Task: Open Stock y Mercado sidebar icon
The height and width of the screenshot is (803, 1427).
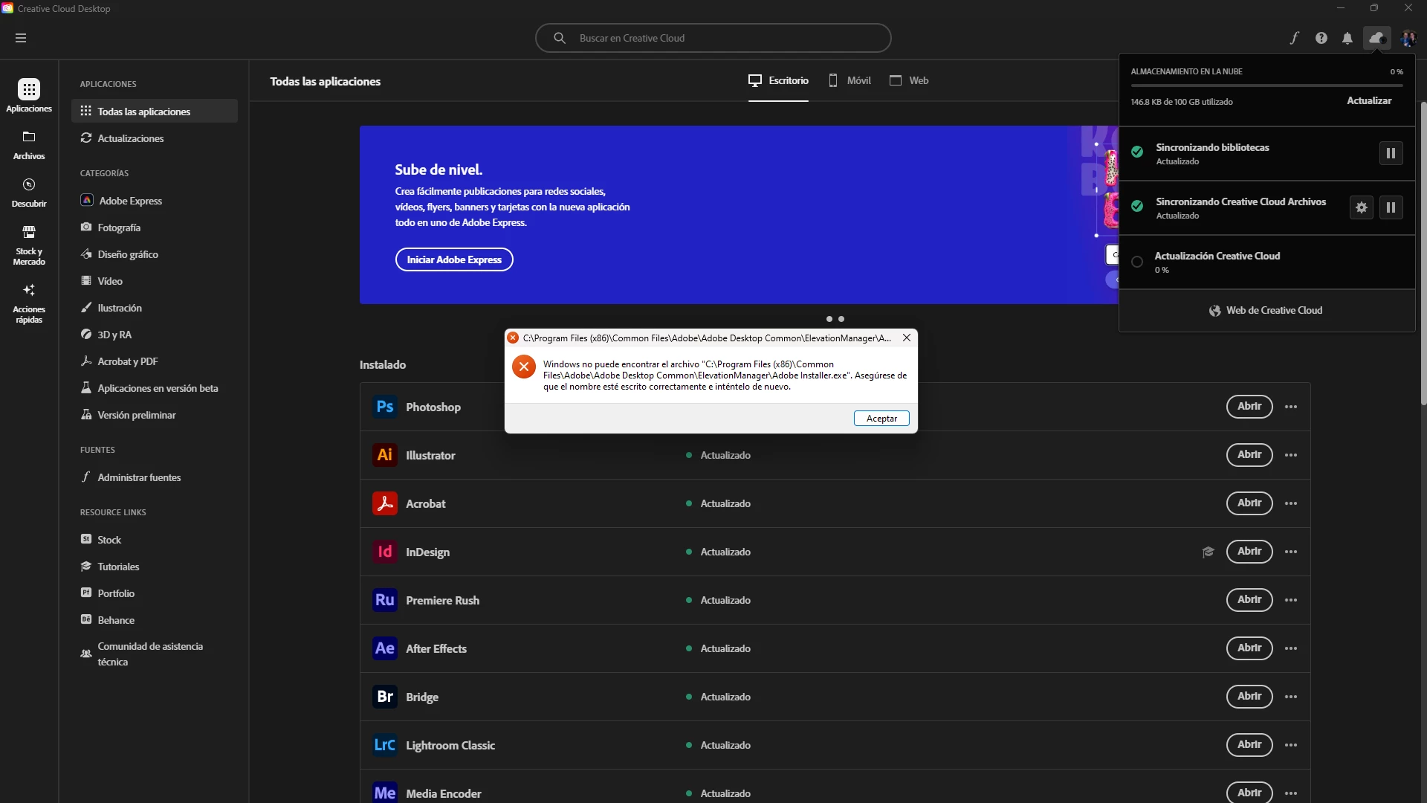Action: click(29, 245)
